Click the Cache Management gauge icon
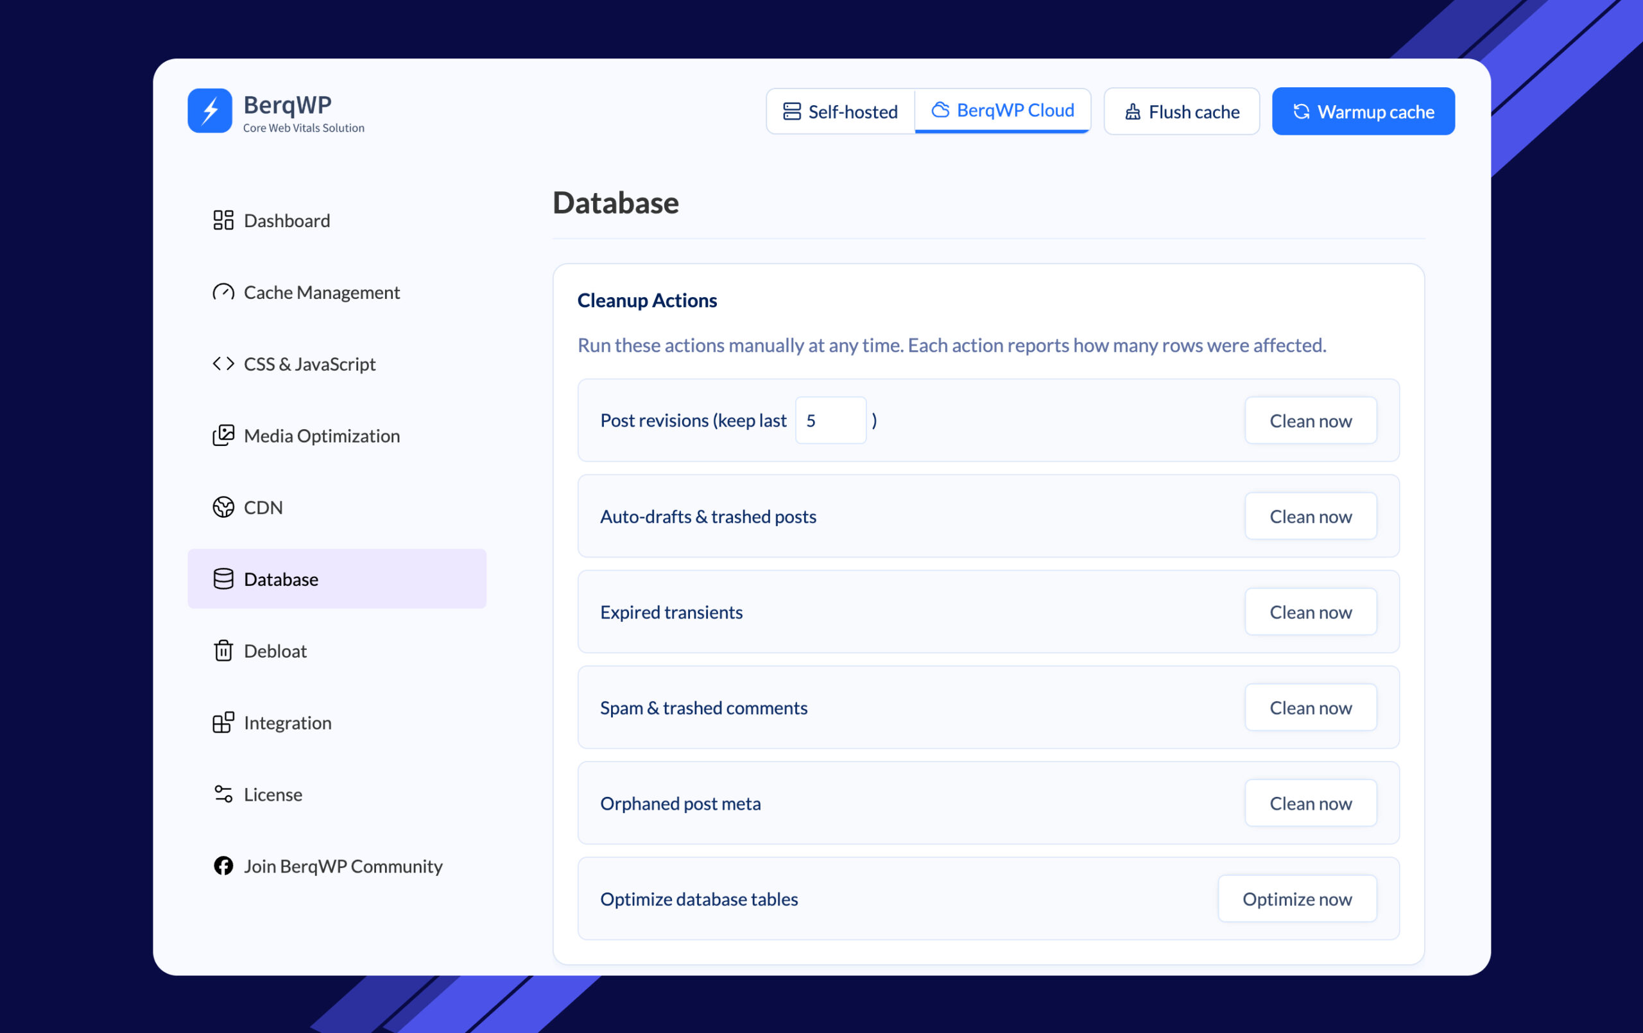 [223, 292]
